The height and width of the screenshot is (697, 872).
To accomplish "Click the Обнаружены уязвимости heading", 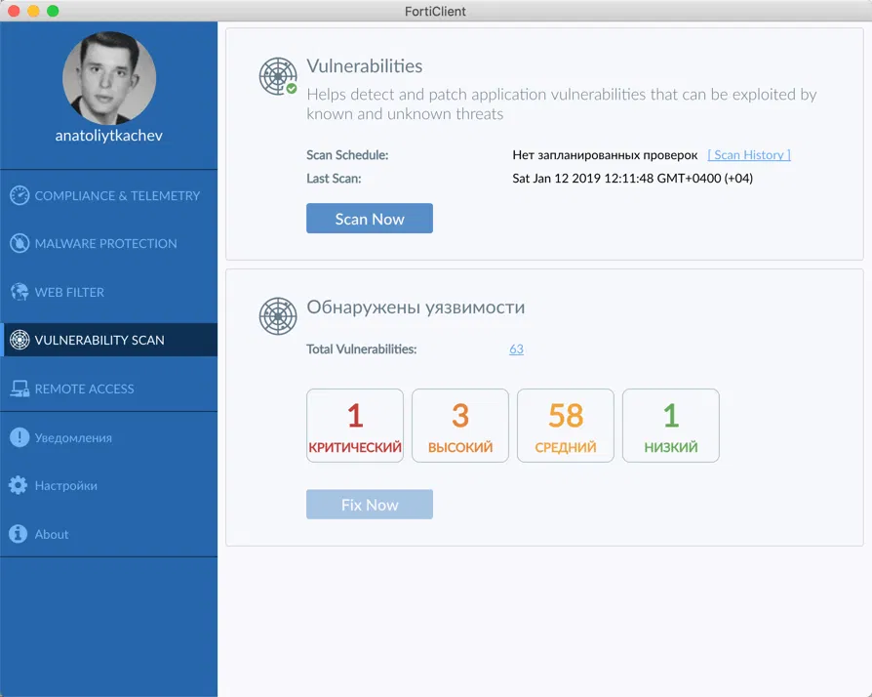I will coord(416,307).
